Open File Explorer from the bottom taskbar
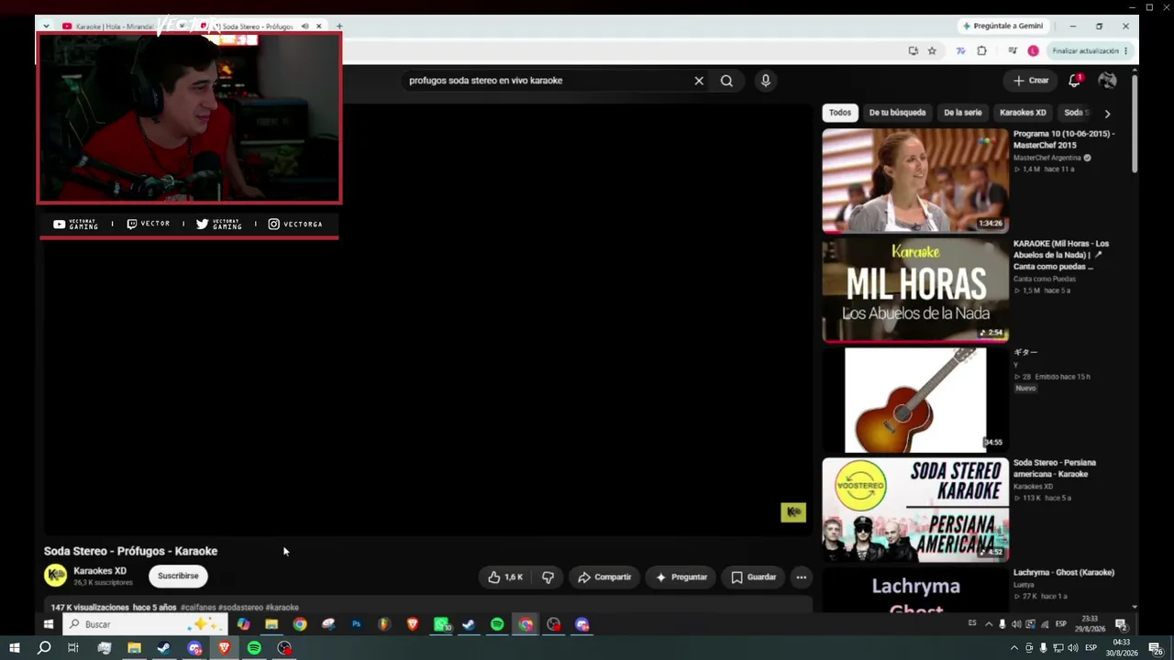 pos(134,648)
